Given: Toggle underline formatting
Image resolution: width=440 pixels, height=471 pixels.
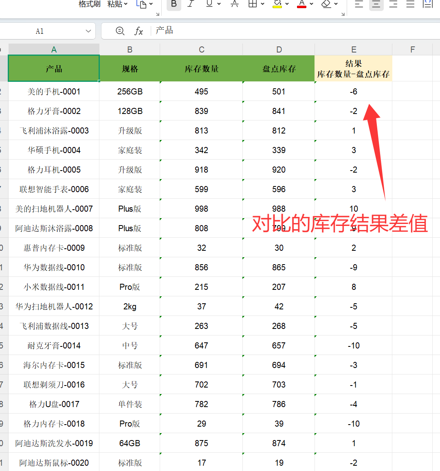Looking at the screenshot, I should coord(209,4).
